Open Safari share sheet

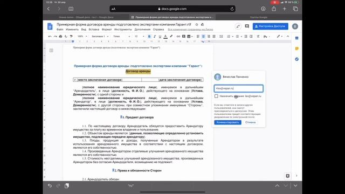(274, 9)
